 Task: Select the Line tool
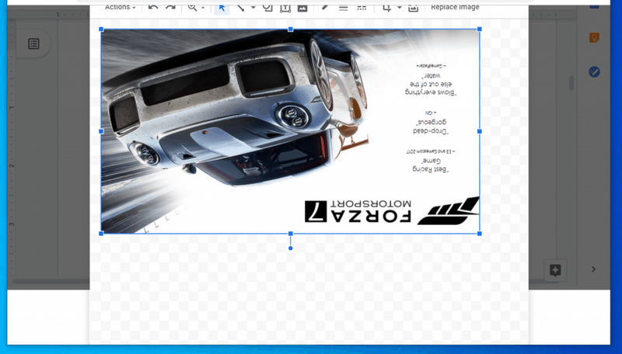pos(240,7)
